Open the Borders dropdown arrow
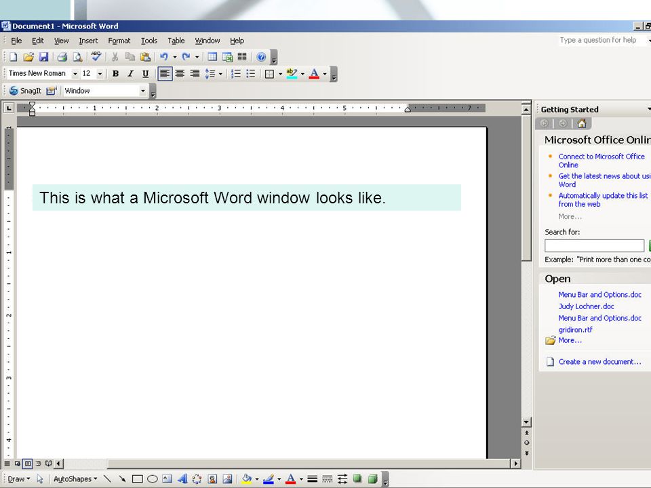Image resolution: width=651 pixels, height=488 pixels. [x=280, y=74]
